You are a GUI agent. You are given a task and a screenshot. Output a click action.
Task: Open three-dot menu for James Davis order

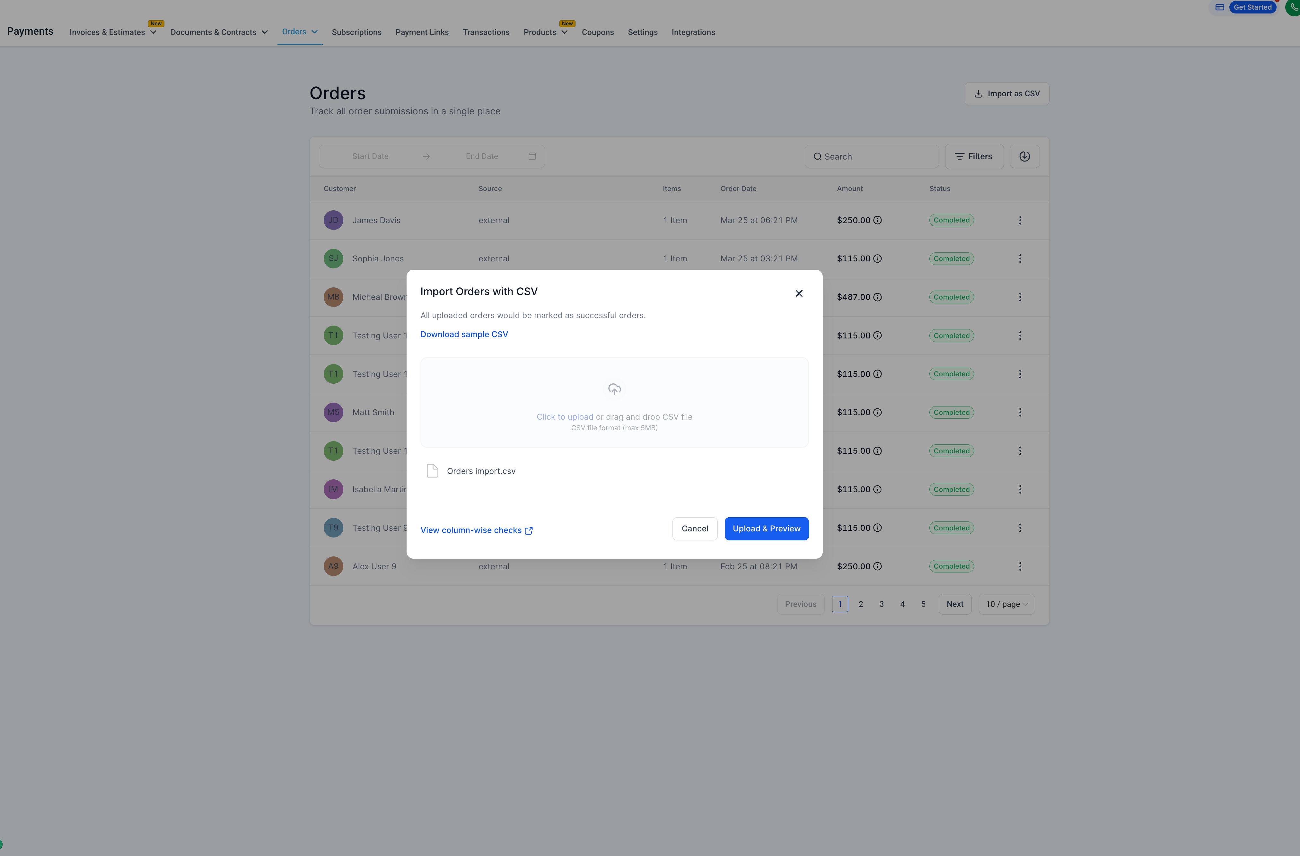1020,220
